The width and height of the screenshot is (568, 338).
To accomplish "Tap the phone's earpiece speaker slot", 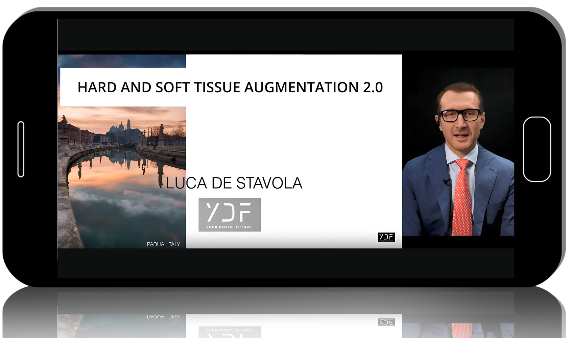I will pos(21,149).
